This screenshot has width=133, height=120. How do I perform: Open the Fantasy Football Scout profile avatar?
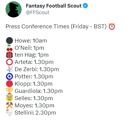14,9
